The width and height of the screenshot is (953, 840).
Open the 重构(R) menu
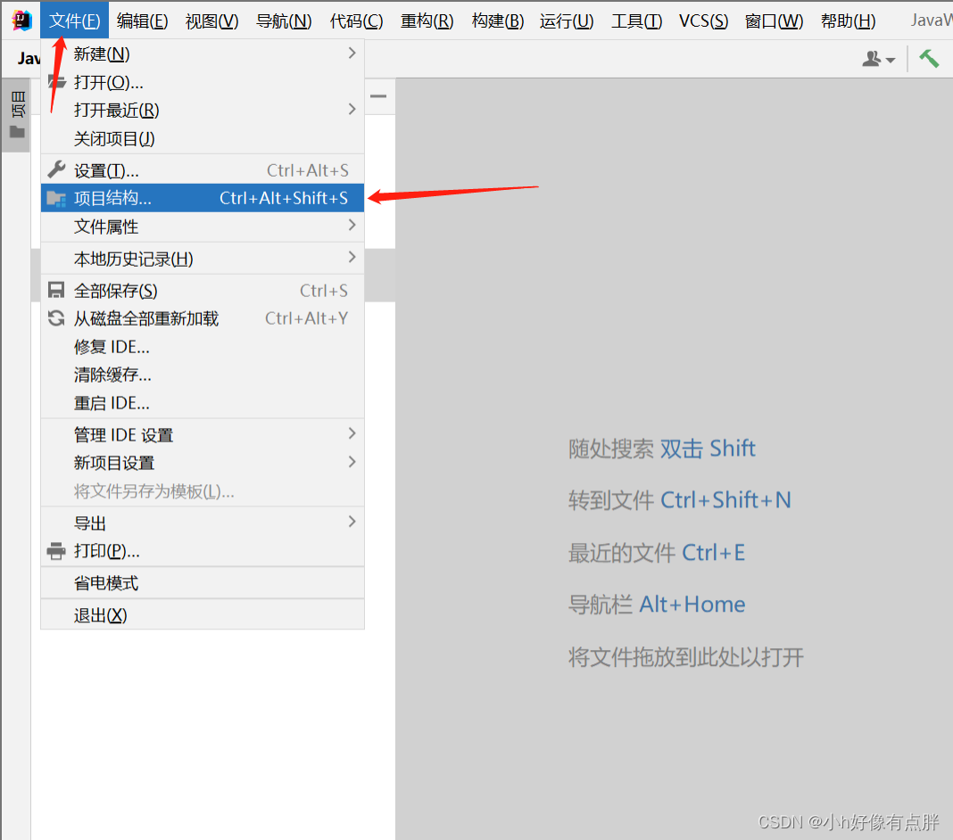pos(427,21)
